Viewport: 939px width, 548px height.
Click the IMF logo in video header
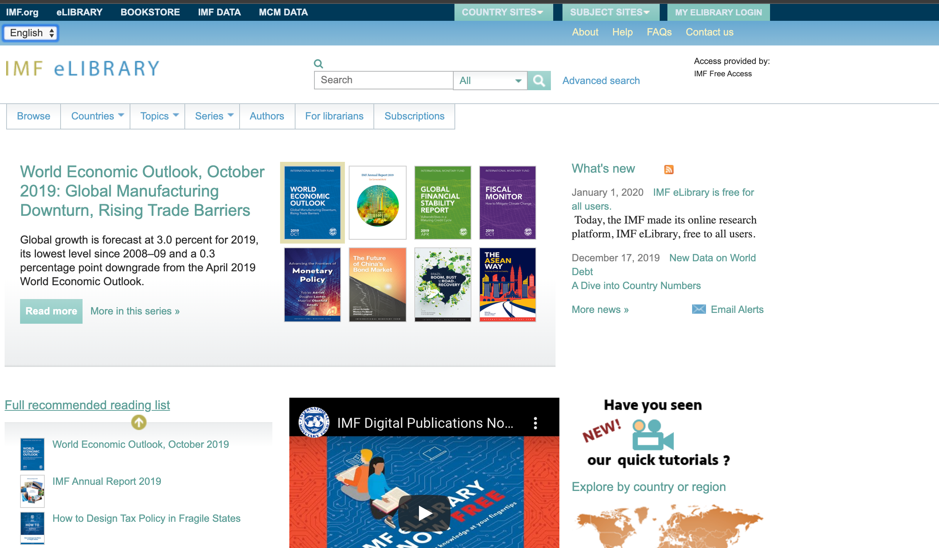[x=314, y=422]
